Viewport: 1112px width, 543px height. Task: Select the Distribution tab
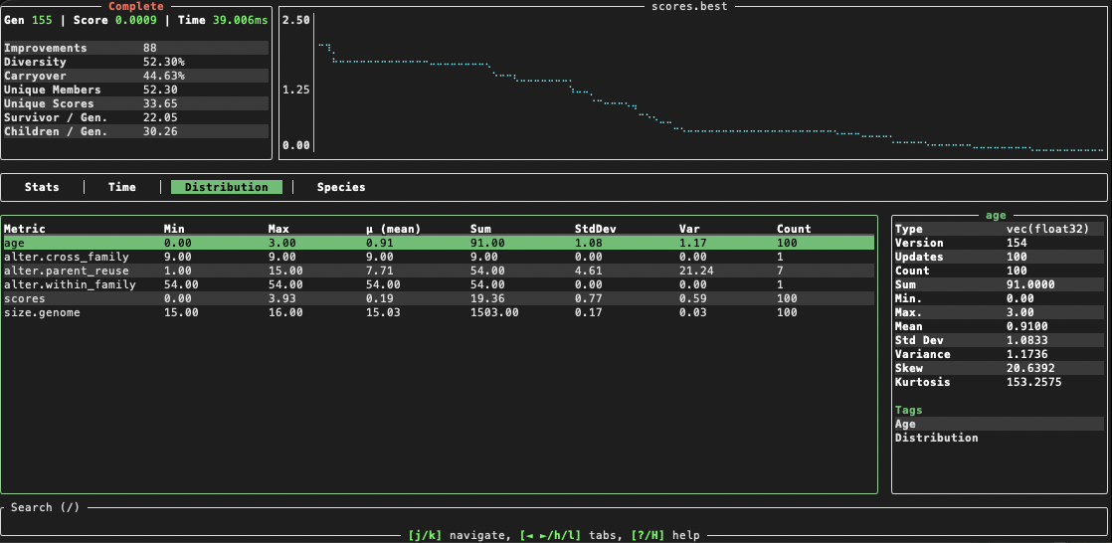pyautogui.click(x=226, y=187)
